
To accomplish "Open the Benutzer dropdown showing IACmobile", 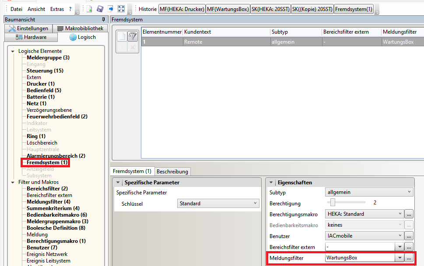I will [x=364, y=236].
